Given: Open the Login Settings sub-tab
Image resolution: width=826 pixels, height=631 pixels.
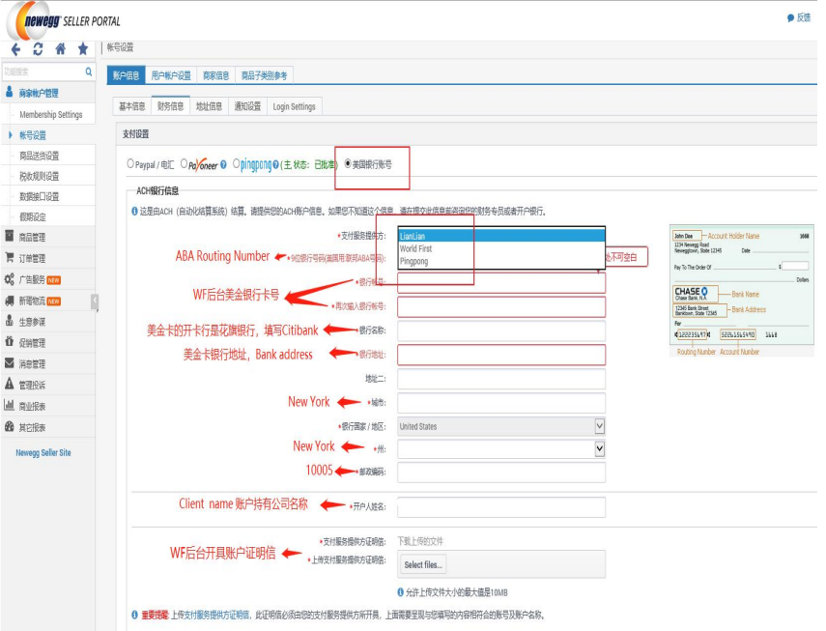Looking at the screenshot, I should tap(294, 106).
